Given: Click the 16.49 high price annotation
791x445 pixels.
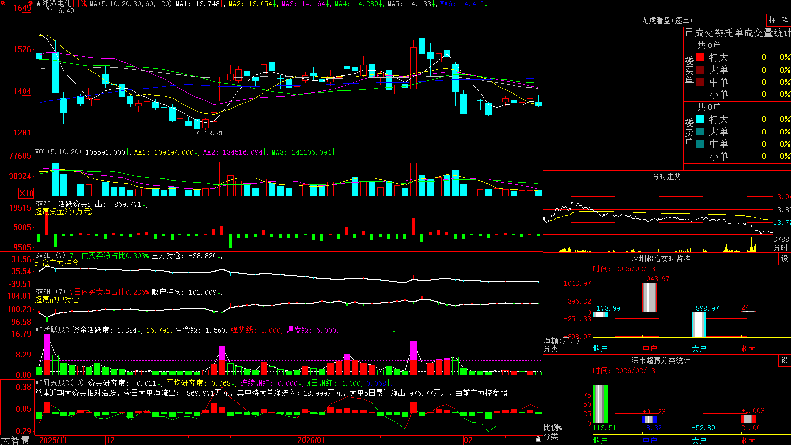Looking at the screenshot, I should (64, 11).
